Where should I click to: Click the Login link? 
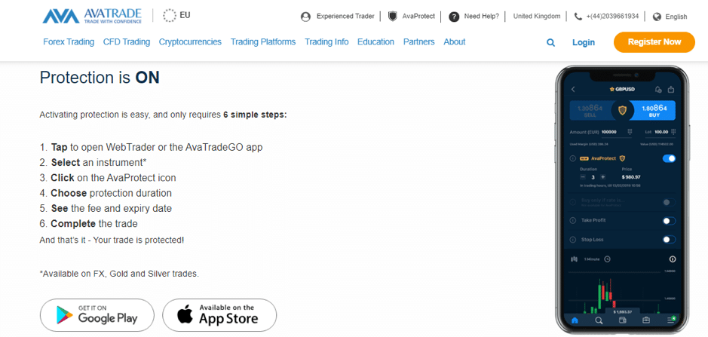click(x=584, y=42)
